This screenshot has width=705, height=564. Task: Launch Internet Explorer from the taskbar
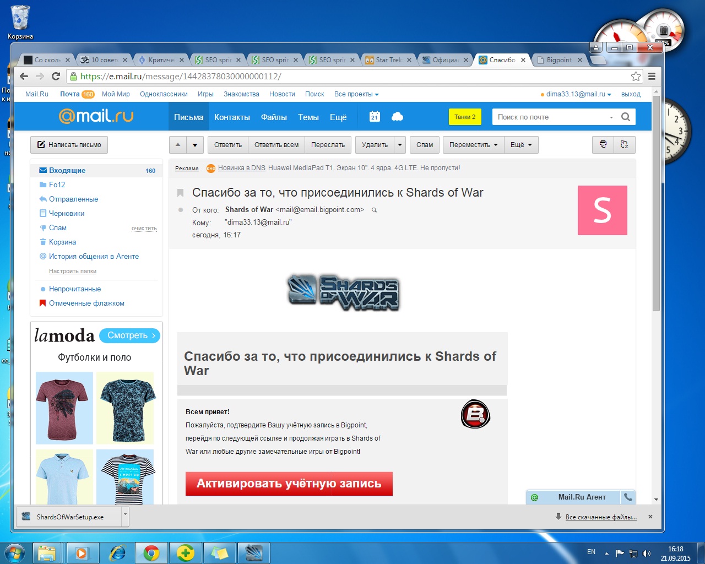[117, 553]
